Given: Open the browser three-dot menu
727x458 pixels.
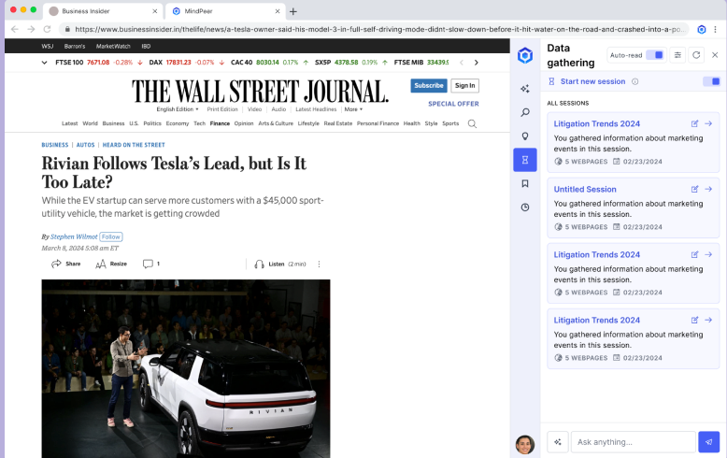Looking at the screenshot, I should [x=716, y=29].
